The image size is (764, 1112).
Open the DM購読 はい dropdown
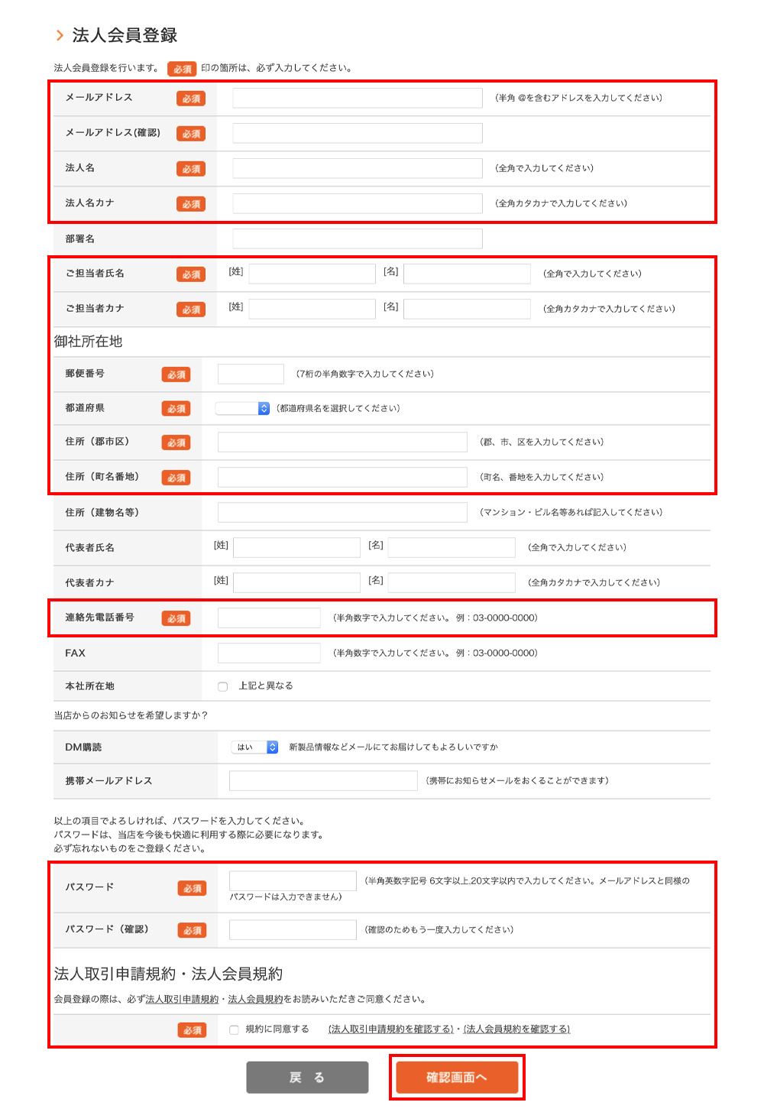(255, 747)
